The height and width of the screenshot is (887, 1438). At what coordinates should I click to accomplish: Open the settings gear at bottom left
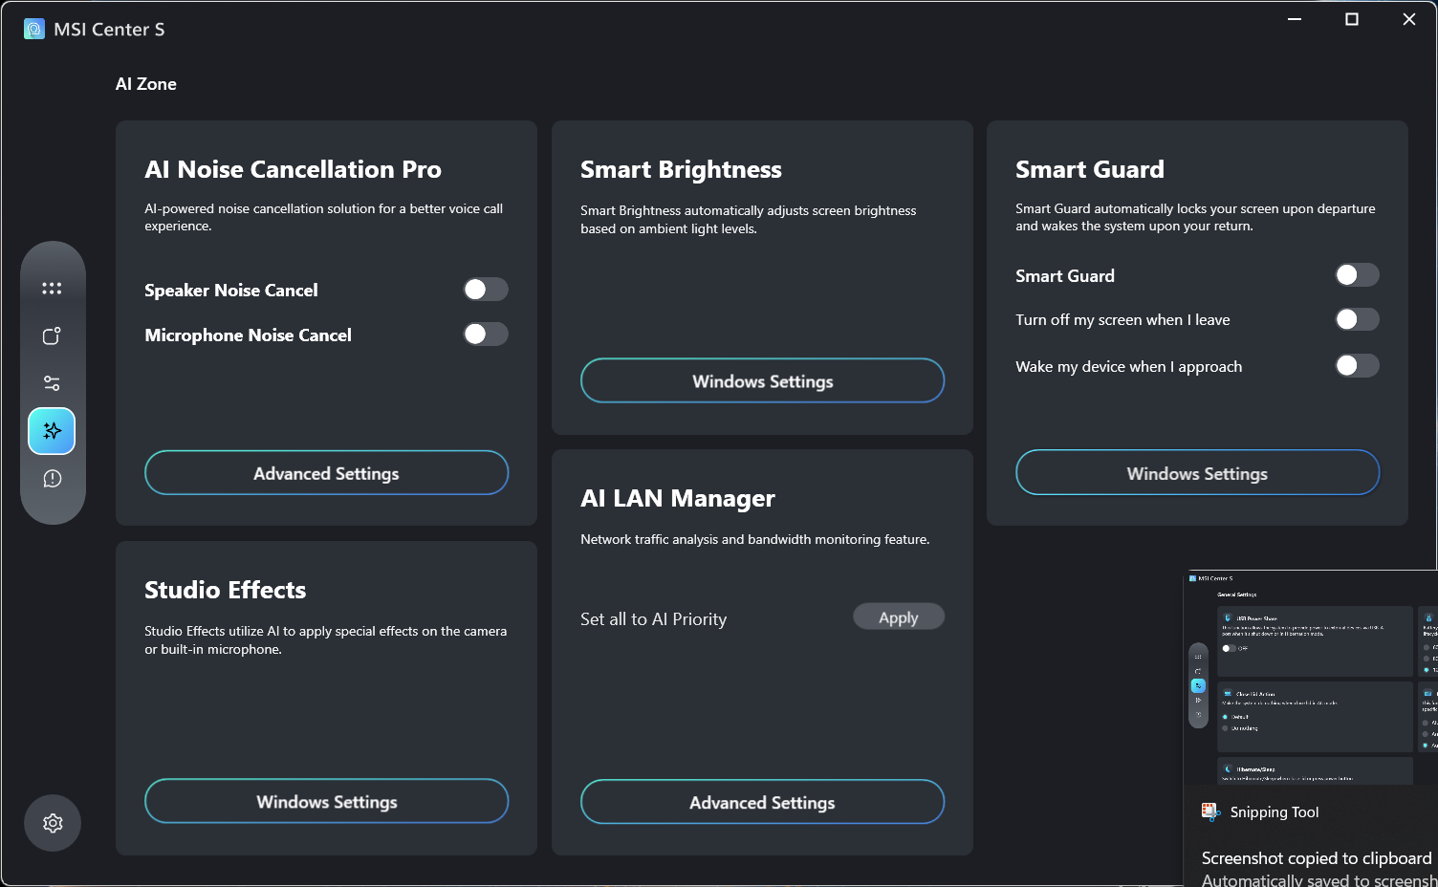[x=53, y=823]
